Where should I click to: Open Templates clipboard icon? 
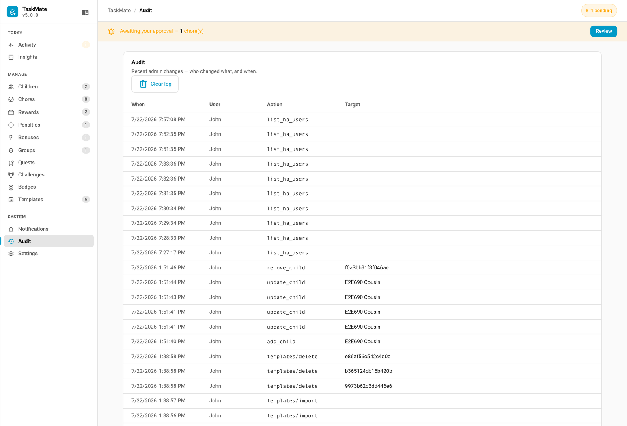pos(11,200)
